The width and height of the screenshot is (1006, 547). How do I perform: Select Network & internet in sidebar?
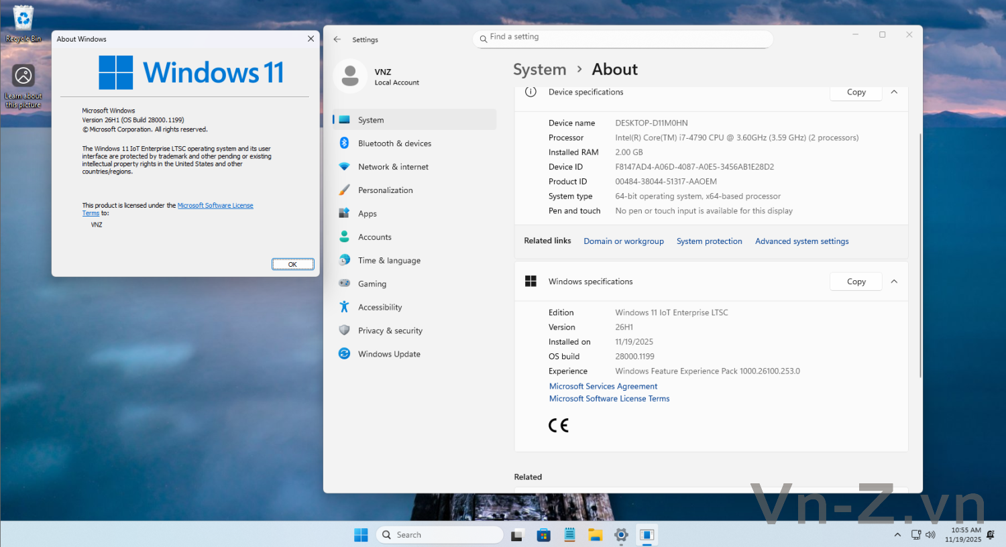[x=393, y=167]
